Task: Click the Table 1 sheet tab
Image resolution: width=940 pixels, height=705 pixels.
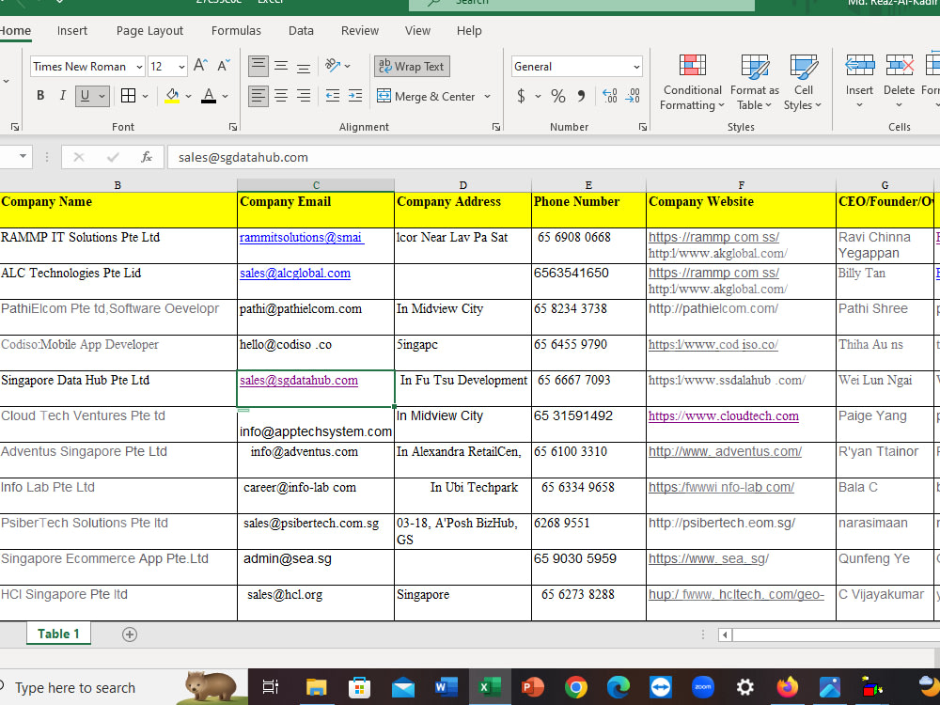Action: pyautogui.click(x=58, y=633)
